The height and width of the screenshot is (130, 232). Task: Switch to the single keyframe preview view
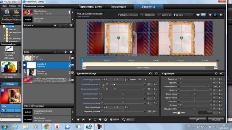pos(198,15)
